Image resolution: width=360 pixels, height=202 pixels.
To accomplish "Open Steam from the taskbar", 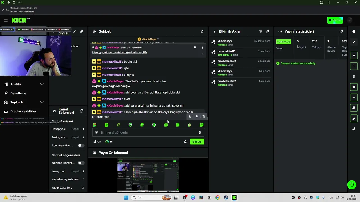I will click(226, 198).
